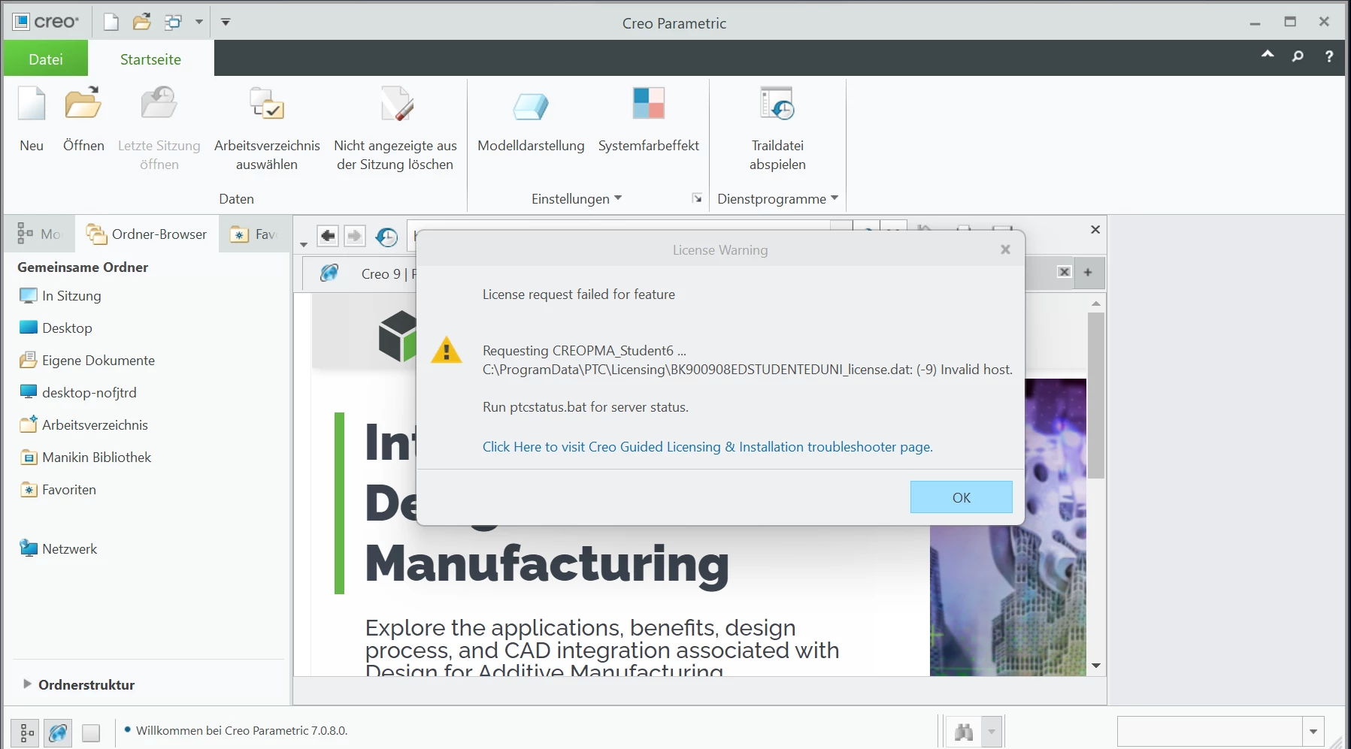Open the selection filter combo box
The height and width of the screenshot is (749, 1351).
pyautogui.click(x=1220, y=731)
